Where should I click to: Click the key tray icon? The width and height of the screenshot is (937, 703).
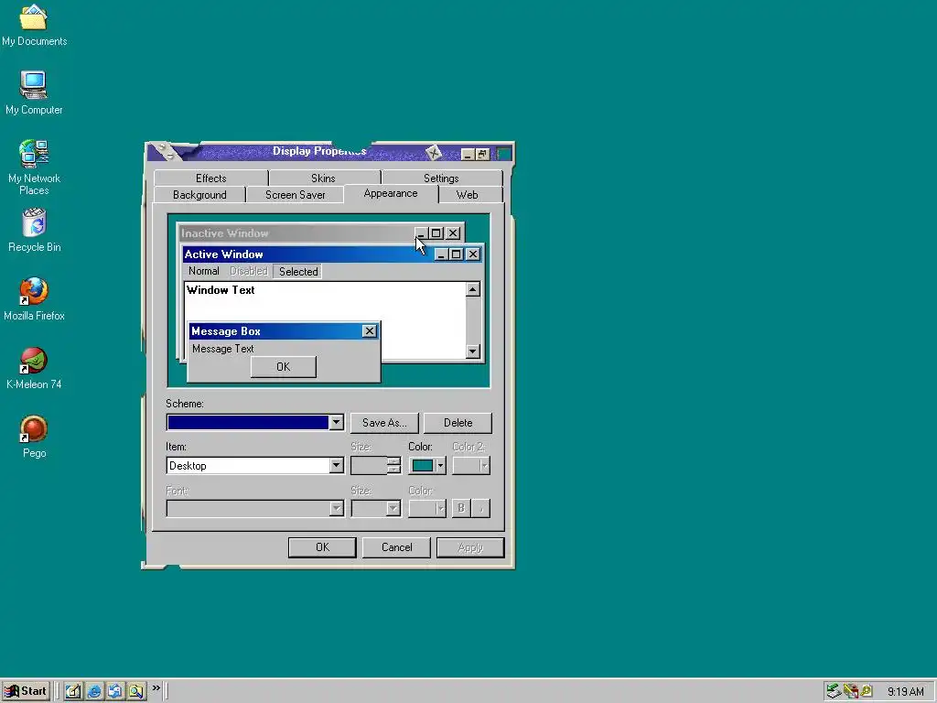866,692
